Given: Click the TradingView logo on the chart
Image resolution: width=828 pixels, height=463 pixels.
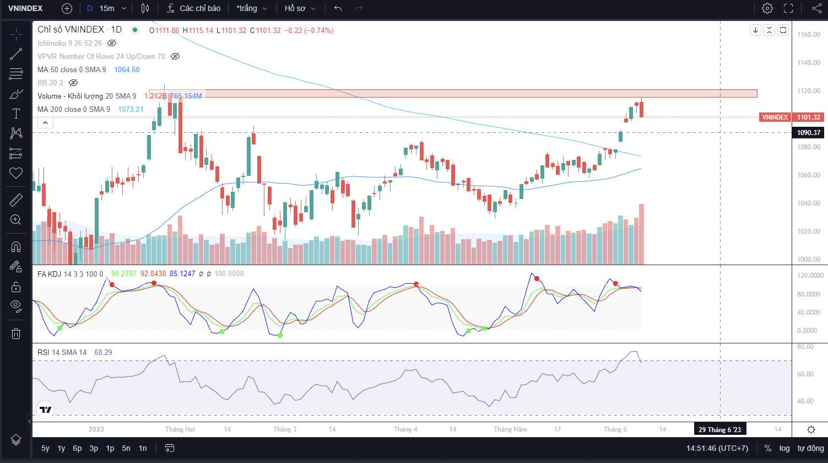Looking at the screenshot, I should (46, 410).
